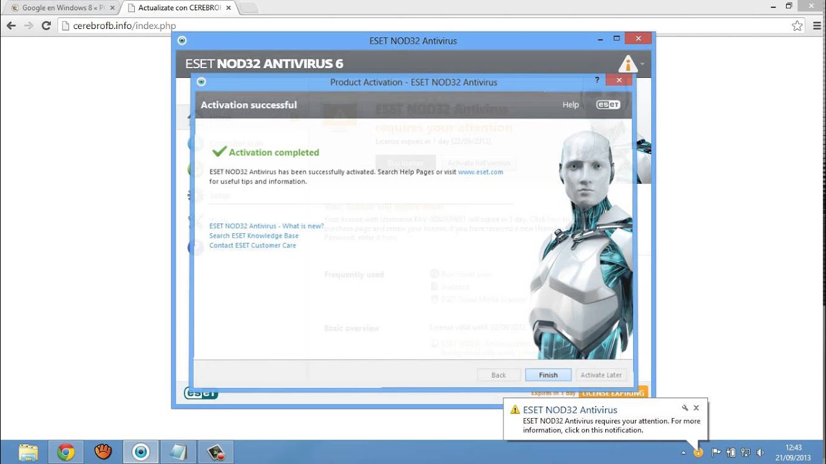Viewport: 826px width, 464px height.
Task: Open the Action Center flag tray icon
Action: point(716,452)
